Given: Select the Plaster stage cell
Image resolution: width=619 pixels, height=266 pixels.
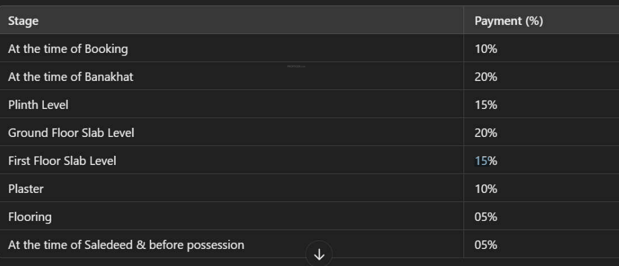Looking at the screenshot, I should pyautogui.click(x=232, y=189).
